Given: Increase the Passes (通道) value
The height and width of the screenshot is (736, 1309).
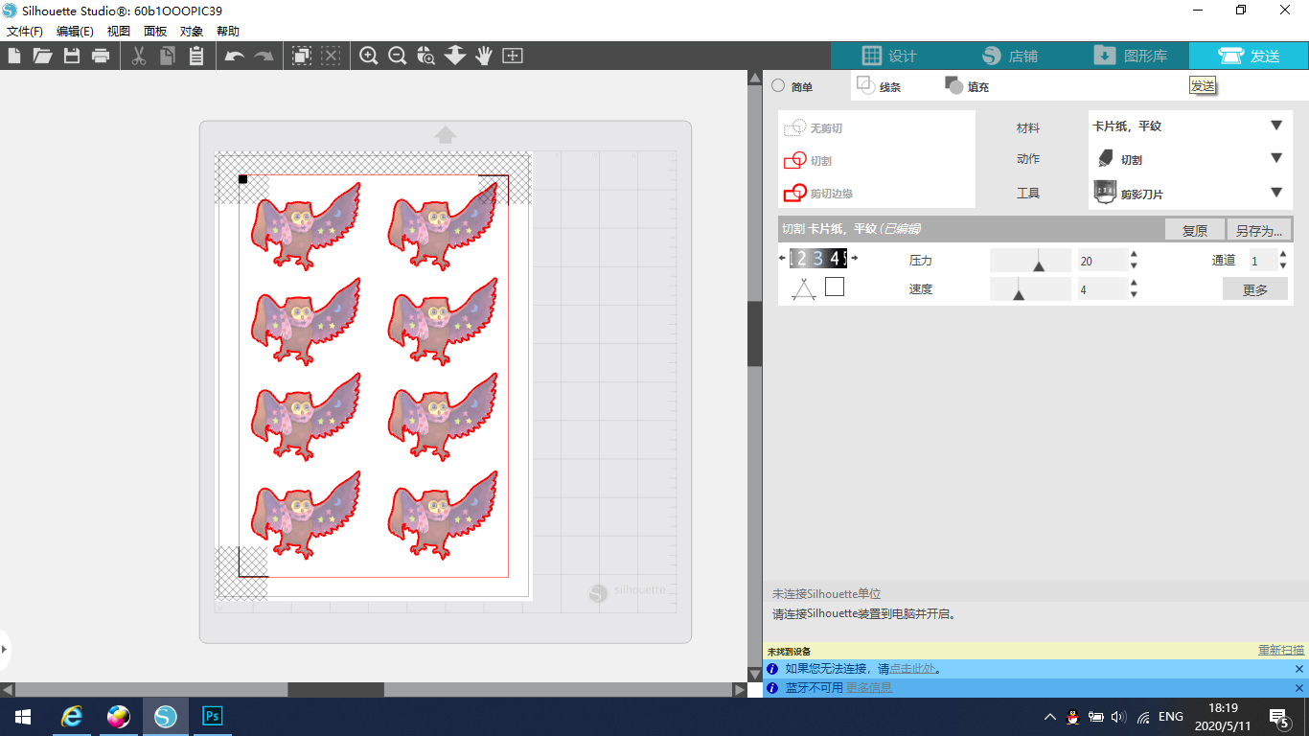Looking at the screenshot, I should (x=1283, y=255).
